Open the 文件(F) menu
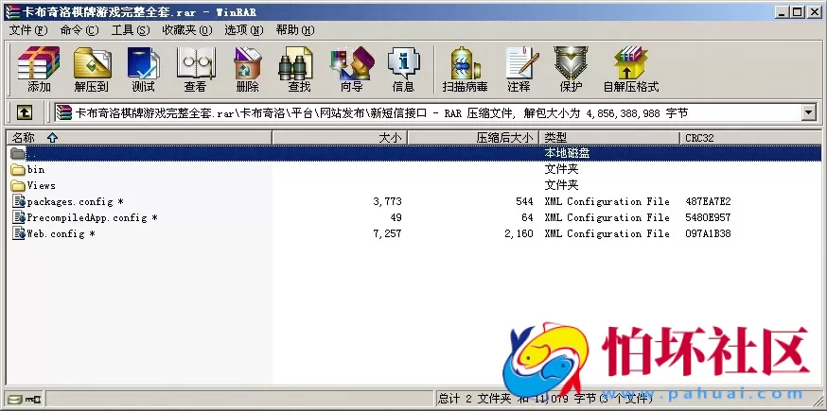Image resolution: width=827 pixels, height=411 pixels. [28, 30]
